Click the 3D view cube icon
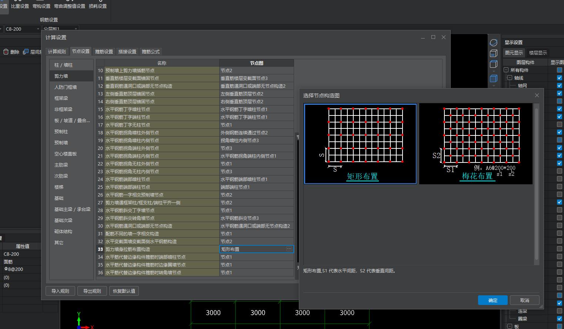This screenshot has height=329, width=564. 493,54
